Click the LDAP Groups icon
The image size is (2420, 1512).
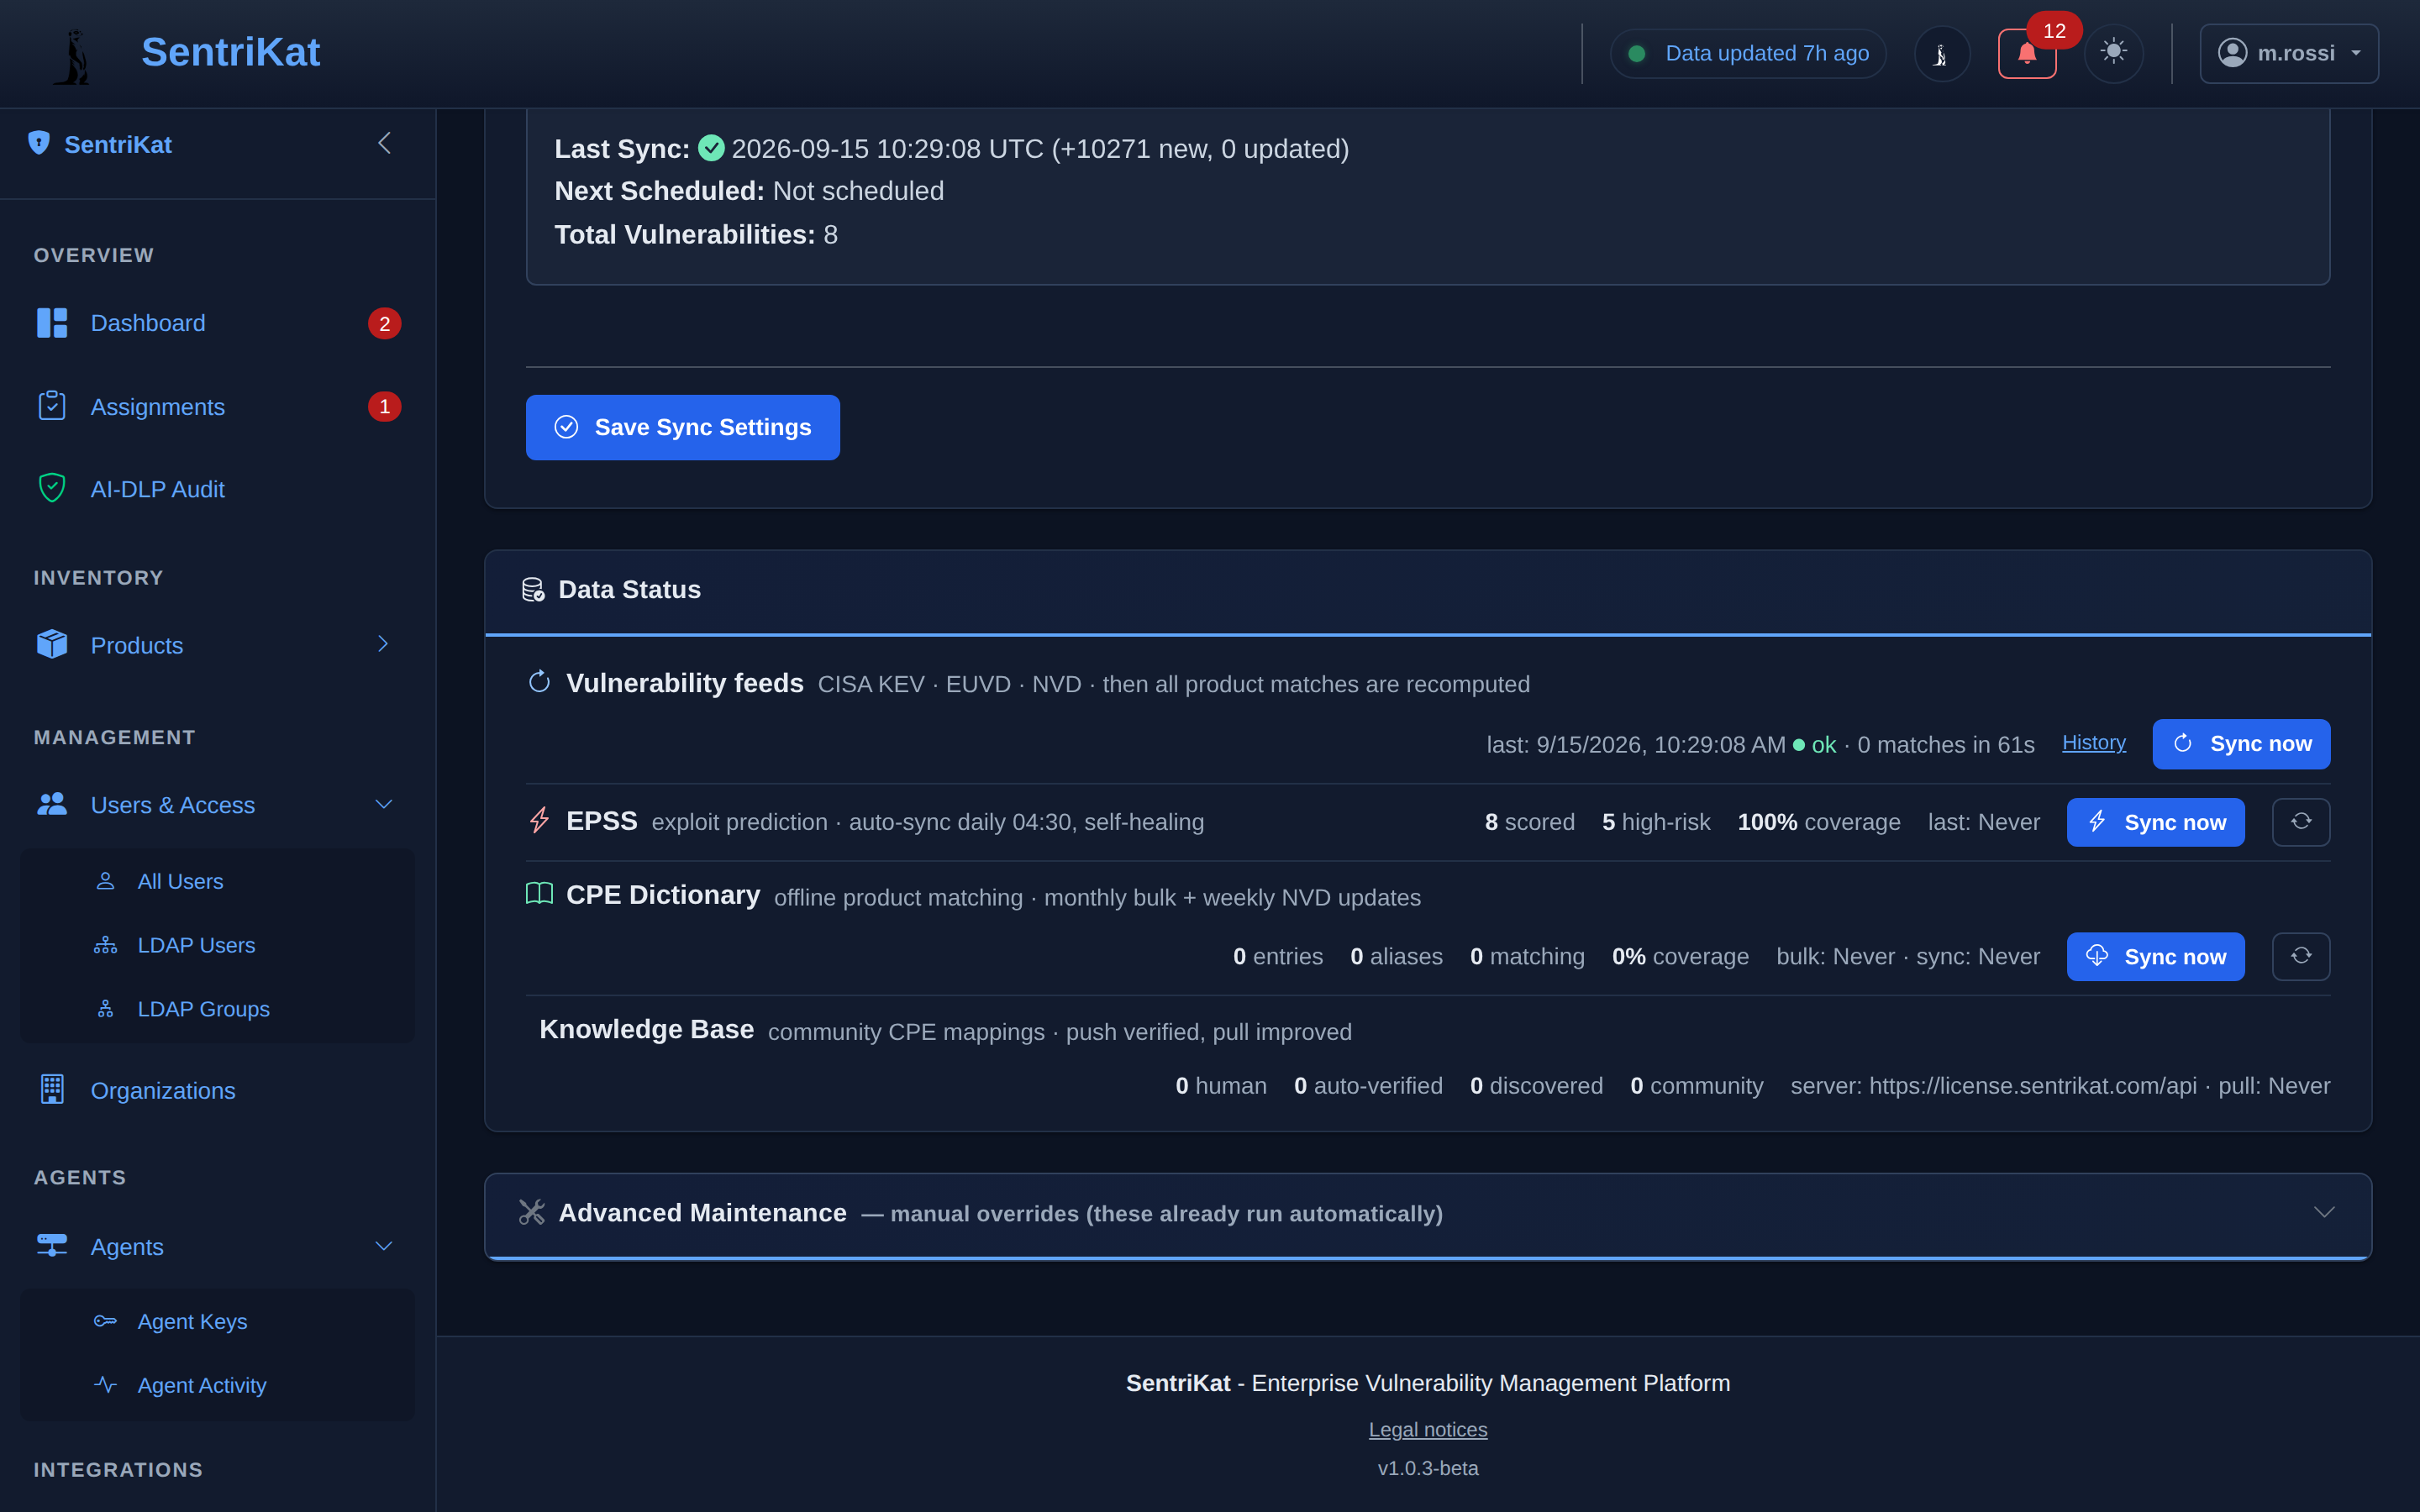click(x=105, y=1009)
